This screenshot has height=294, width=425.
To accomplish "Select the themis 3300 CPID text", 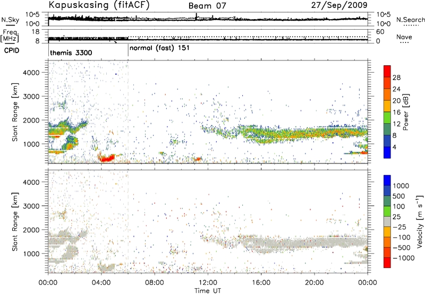I will coord(71,53).
